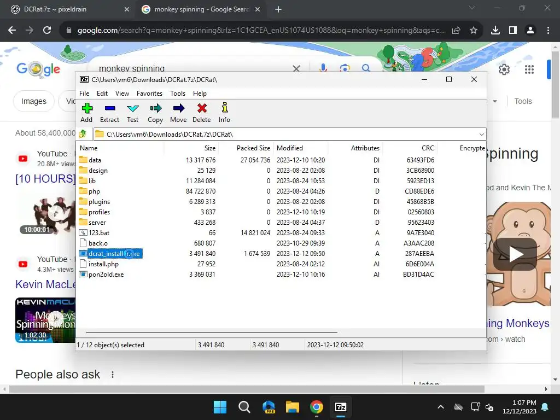Play the monkey video thumbnail on right
Screen dimensions: 560x420
515,254
